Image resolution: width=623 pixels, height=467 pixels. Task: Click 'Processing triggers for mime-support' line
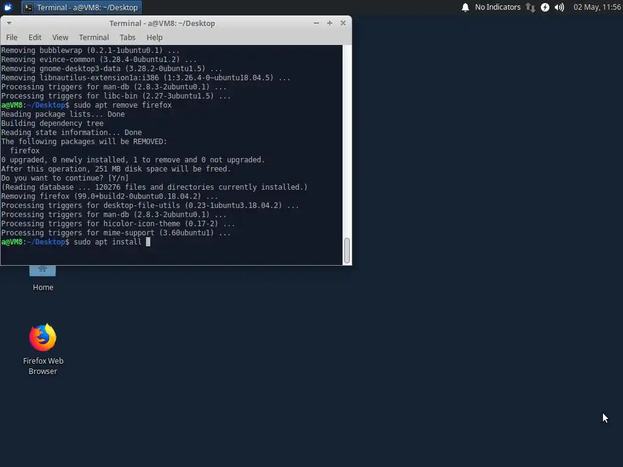(x=116, y=233)
